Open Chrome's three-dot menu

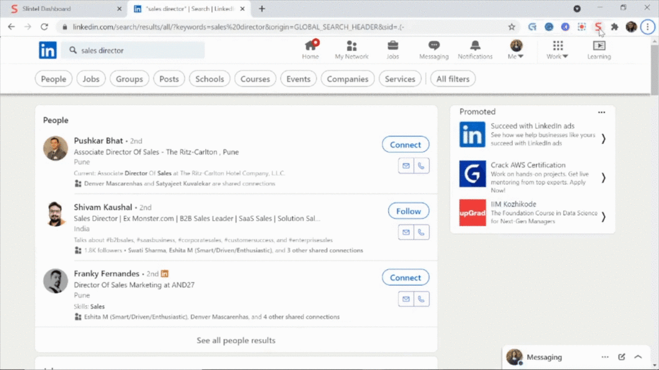[x=647, y=27]
